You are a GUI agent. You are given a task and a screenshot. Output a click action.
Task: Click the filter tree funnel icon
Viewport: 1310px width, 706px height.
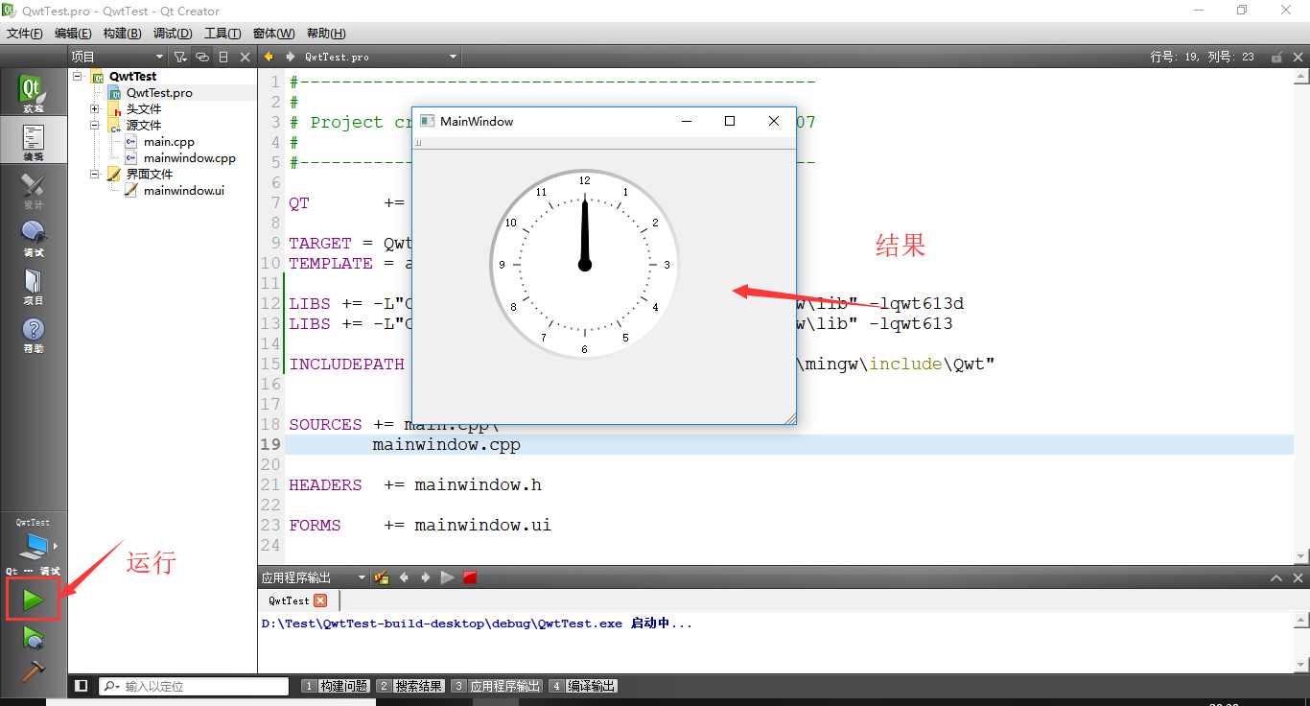[179, 57]
